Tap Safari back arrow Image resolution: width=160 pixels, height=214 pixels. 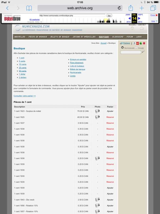coord(7,8)
